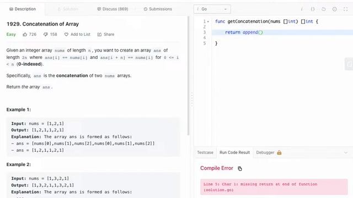Click the 158 dislikes count
Screen dimensions: 353x198
coord(54,34)
